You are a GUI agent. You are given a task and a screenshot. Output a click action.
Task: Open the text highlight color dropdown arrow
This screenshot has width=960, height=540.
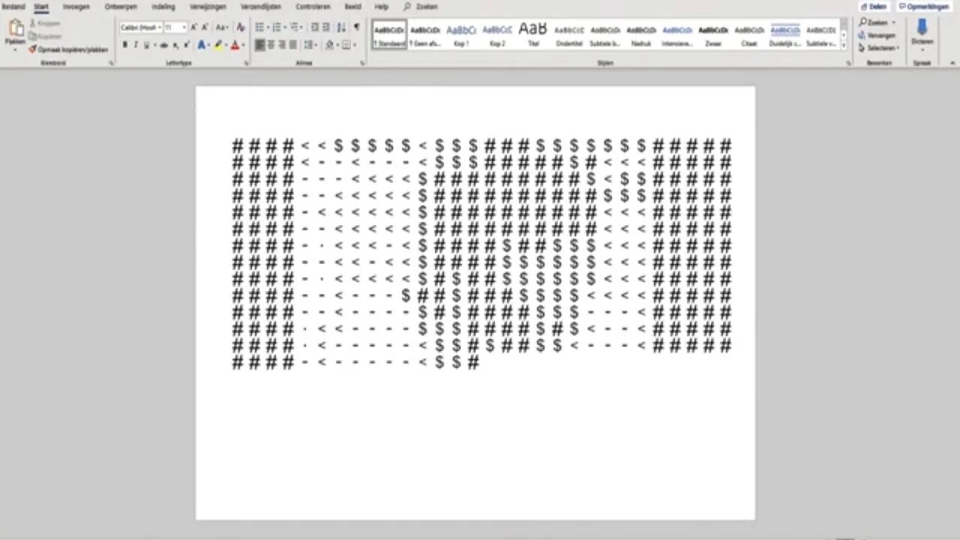pos(226,46)
